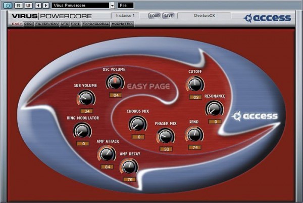Click the SEND knob
This screenshot has width=303, height=203.
[x=194, y=134]
